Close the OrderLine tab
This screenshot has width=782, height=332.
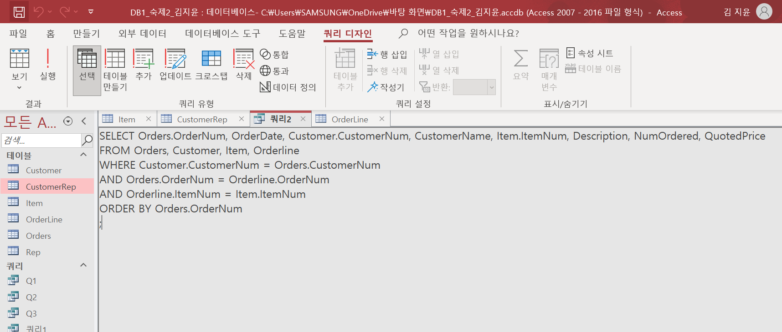[x=382, y=119]
